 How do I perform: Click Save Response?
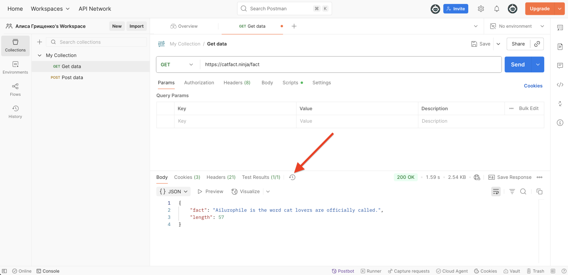tap(510, 177)
